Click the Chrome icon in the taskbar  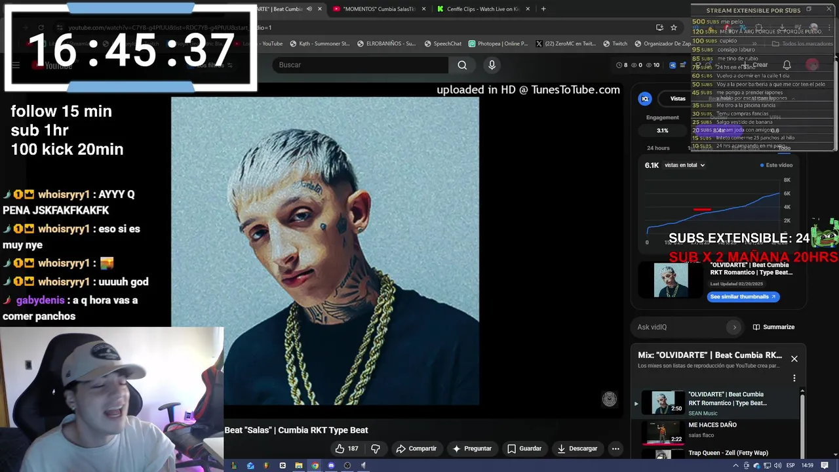[315, 465]
